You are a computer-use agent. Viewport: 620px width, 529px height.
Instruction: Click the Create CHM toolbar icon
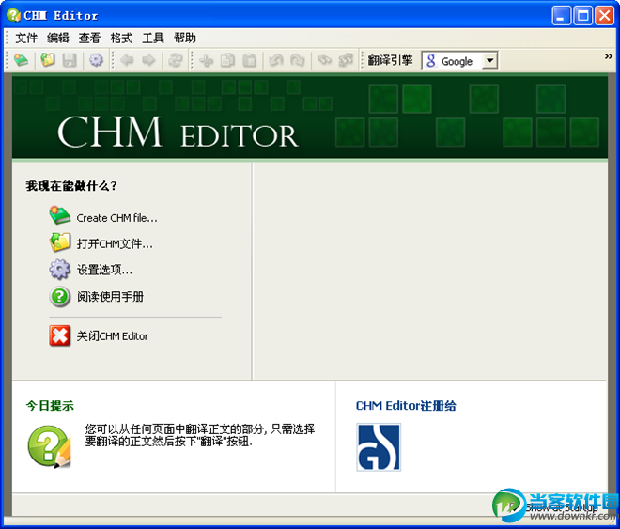coord(21,60)
